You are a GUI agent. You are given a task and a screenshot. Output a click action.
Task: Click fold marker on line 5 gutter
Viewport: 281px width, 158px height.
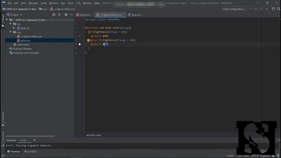(x=80, y=36)
